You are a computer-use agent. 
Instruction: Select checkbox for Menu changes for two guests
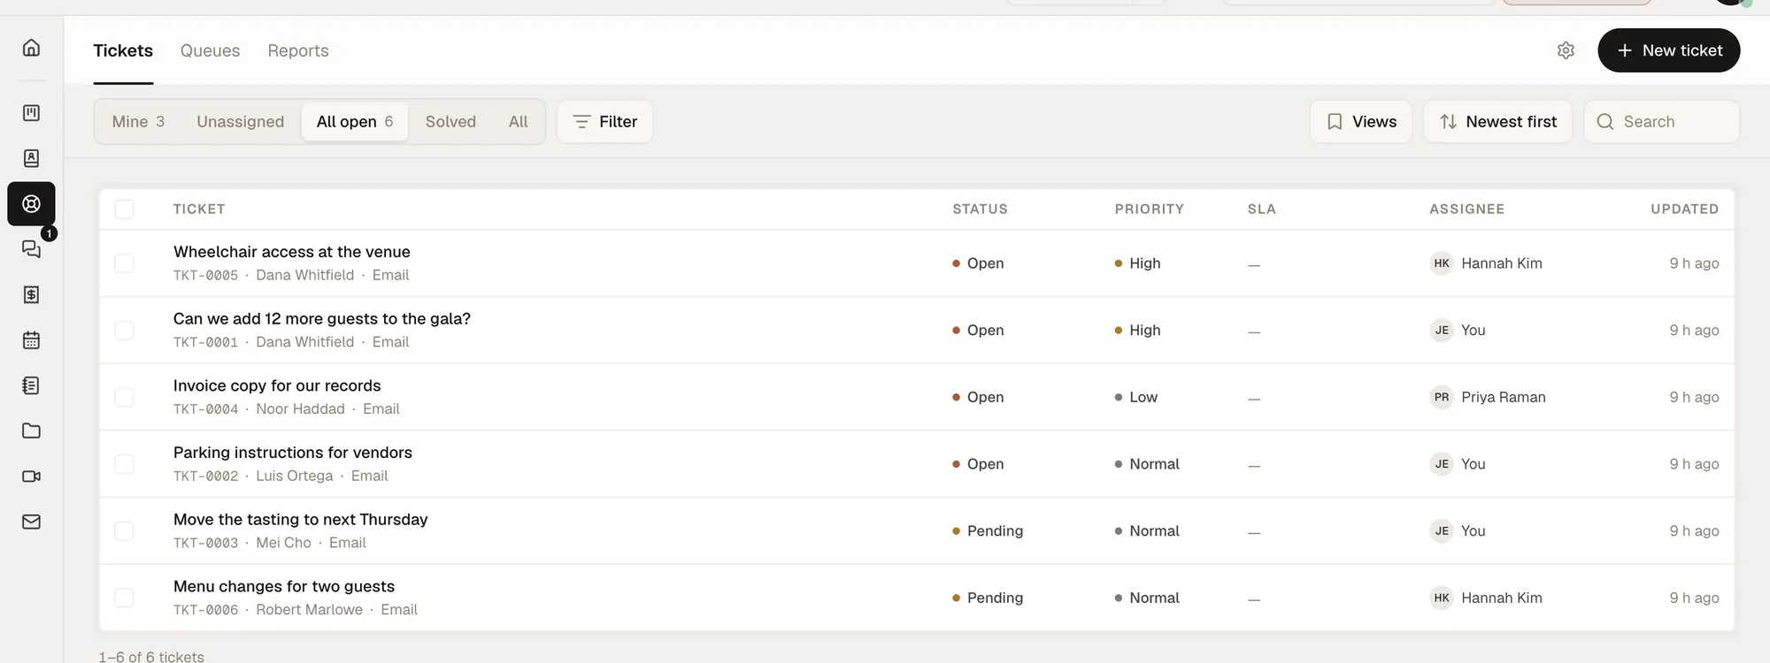point(124,598)
